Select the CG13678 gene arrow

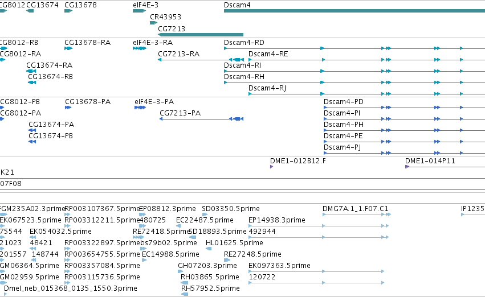coord(68,11)
